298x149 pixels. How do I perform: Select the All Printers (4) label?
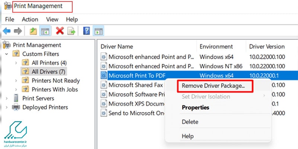click(49, 63)
